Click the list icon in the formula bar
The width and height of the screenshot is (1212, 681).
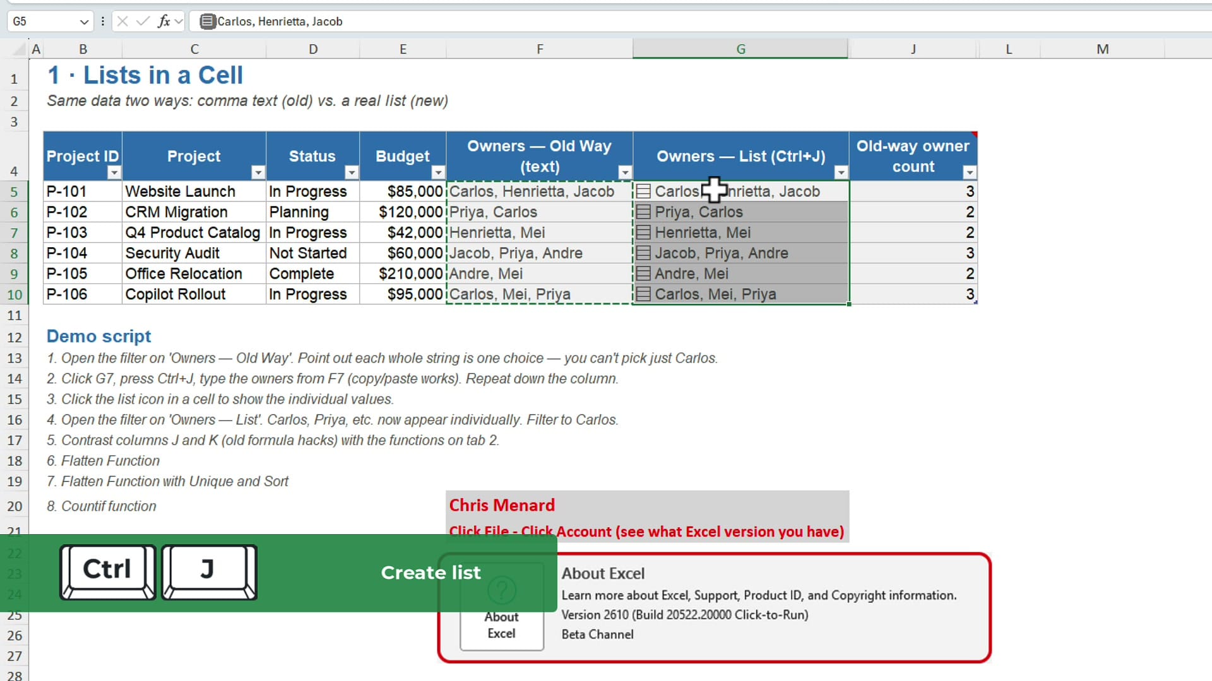click(207, 21)
